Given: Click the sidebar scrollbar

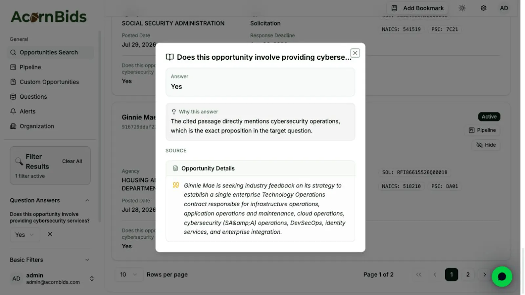Looking at the screenshot, I should pyautogui.click(x=99, y=126).
